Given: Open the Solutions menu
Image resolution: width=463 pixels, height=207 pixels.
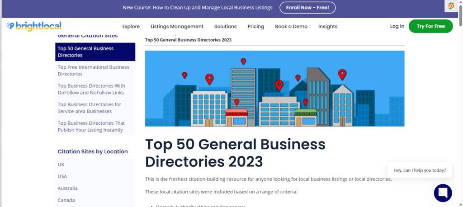Looking at the screenshot, I should click(225, 26).
